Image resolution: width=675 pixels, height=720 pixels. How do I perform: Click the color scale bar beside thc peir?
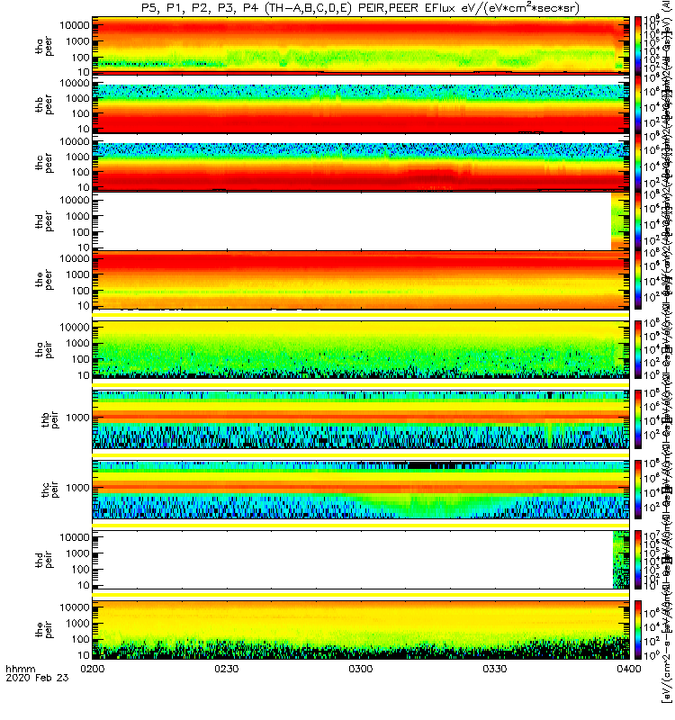coord(638,489)
